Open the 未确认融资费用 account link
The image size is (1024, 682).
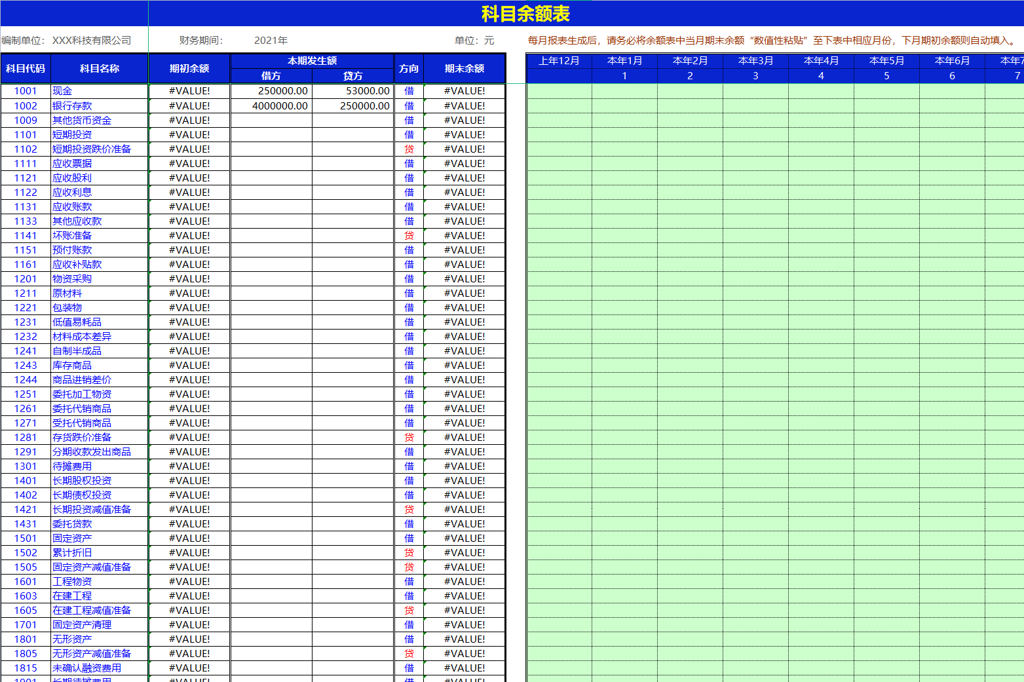coord(86,668)
